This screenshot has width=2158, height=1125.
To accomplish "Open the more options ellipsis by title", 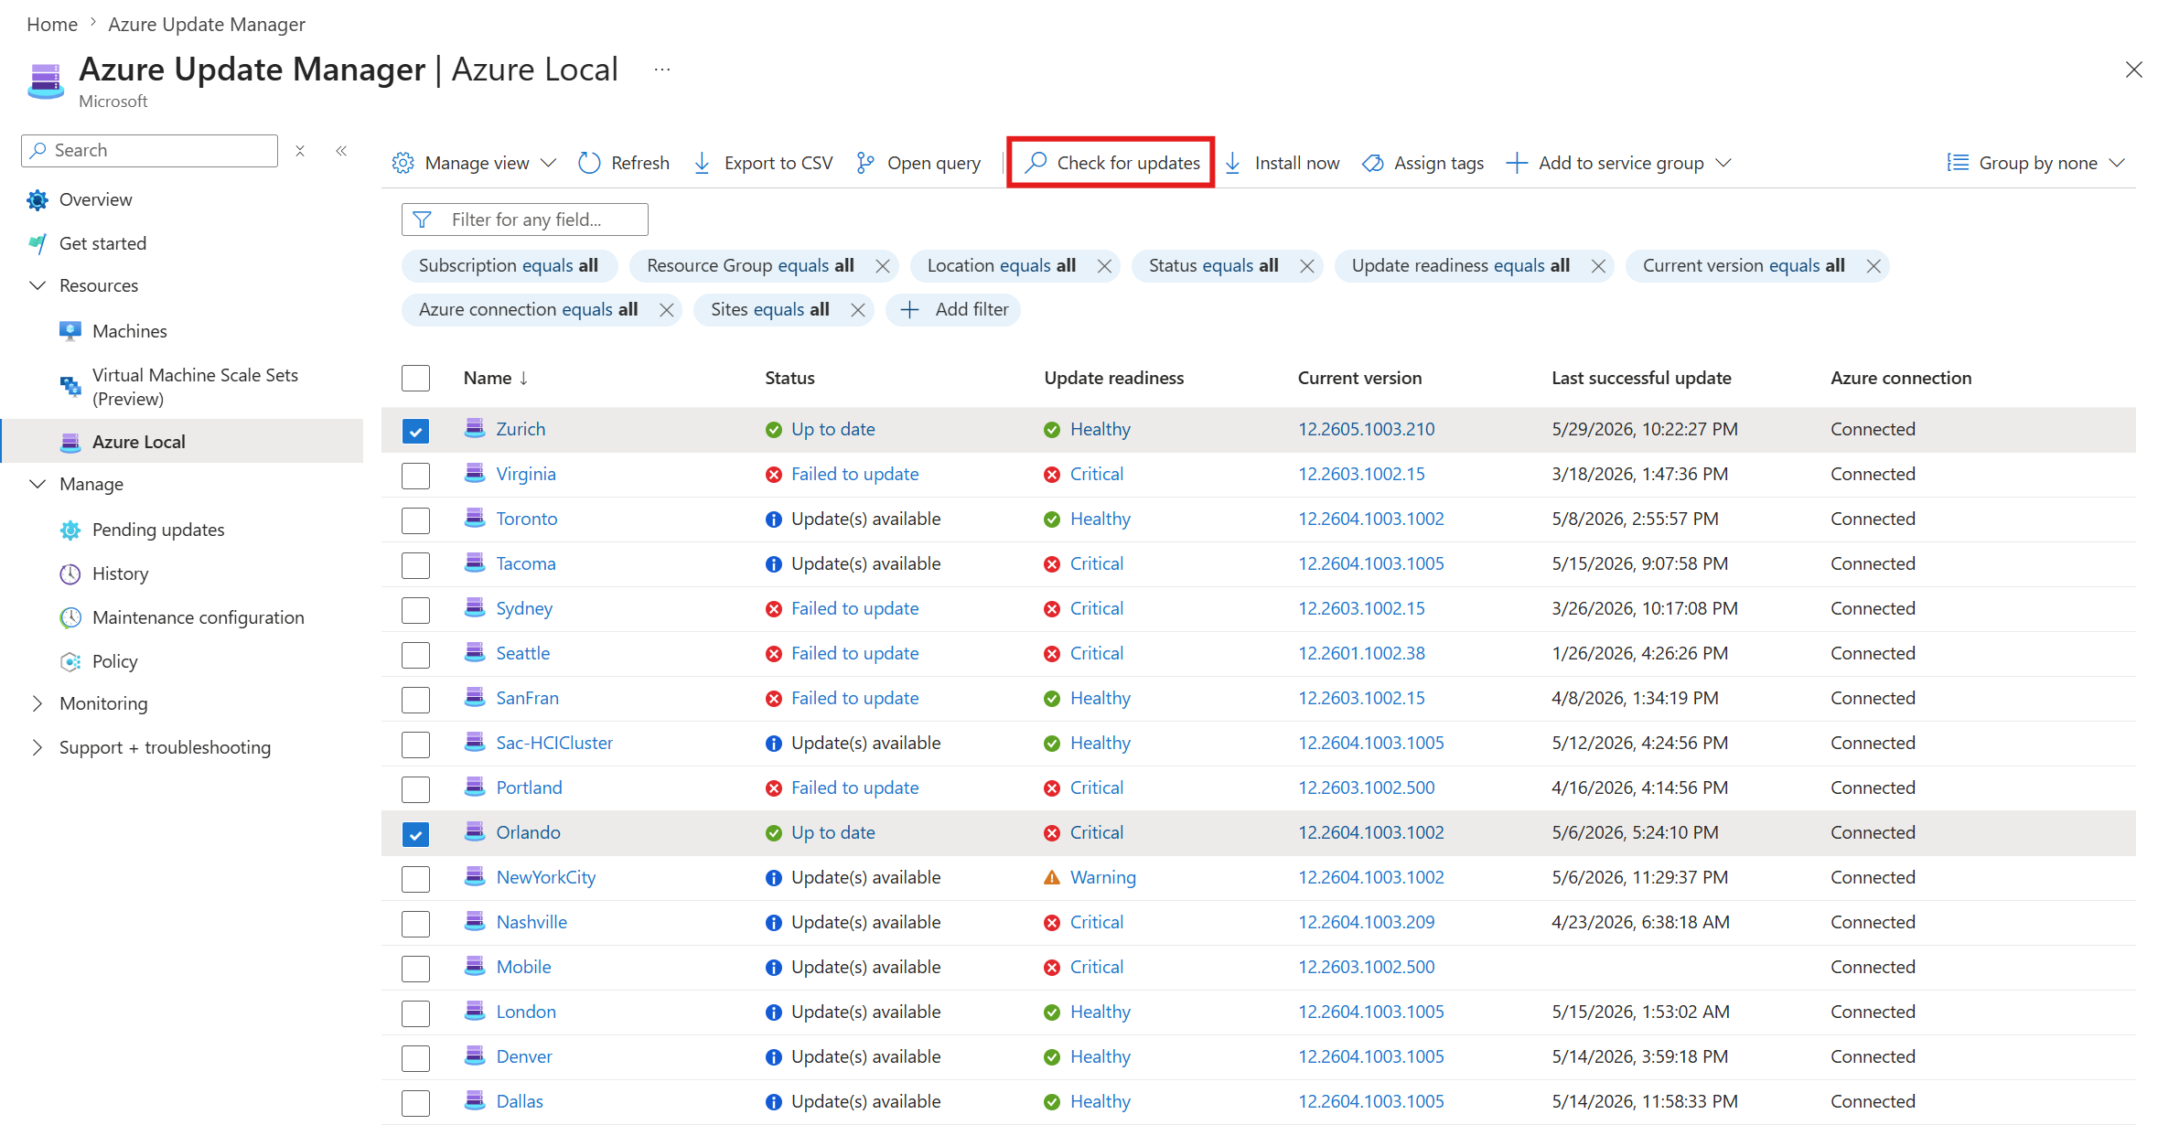I will click(662, 70).
